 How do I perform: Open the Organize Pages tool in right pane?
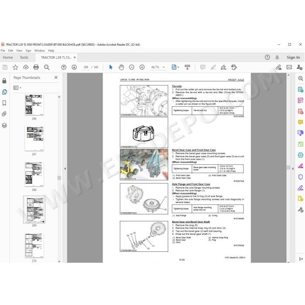pyautogui.click(x=300, y=100)
